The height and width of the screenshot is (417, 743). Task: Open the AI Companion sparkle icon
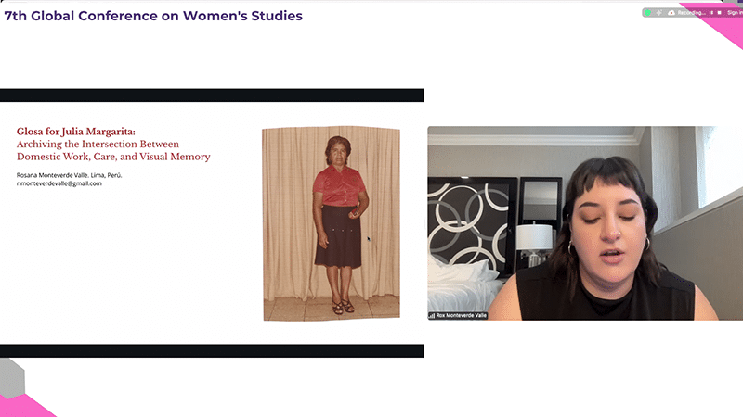[x=659, y=13]
